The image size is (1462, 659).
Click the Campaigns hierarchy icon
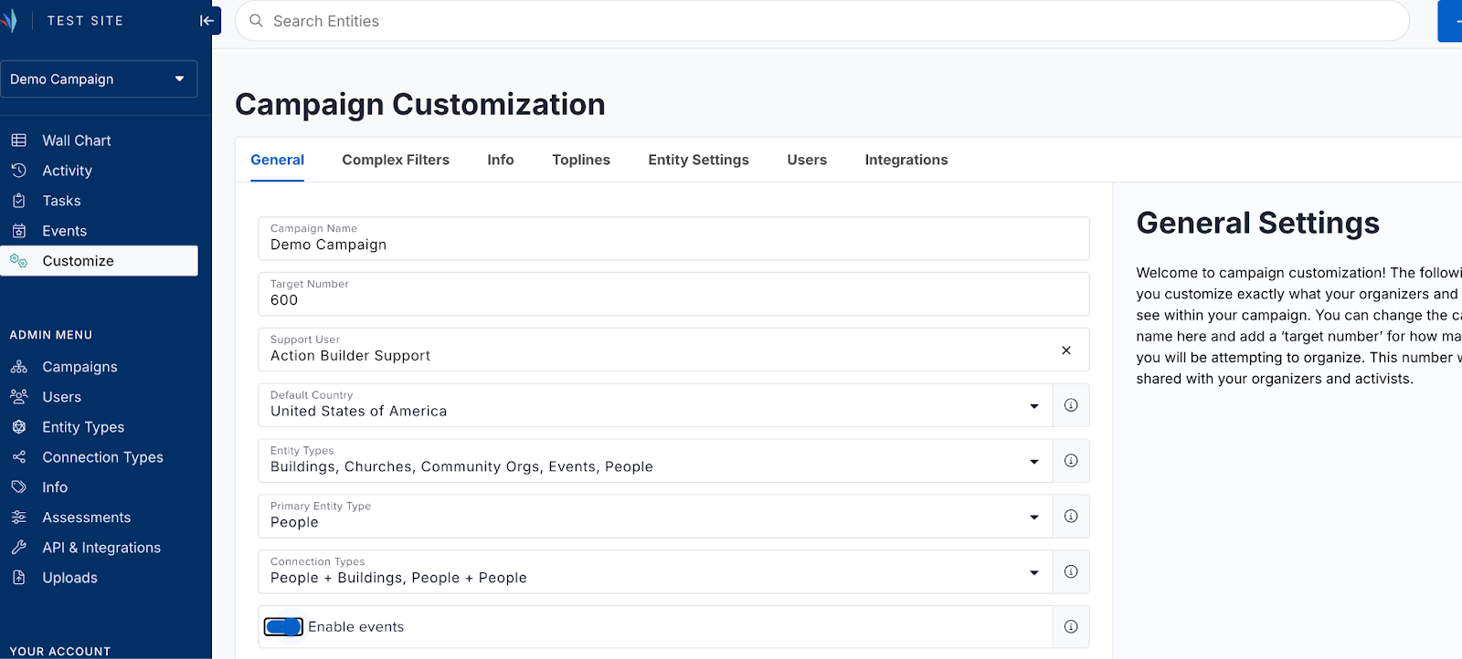click(x=18, y=367)
